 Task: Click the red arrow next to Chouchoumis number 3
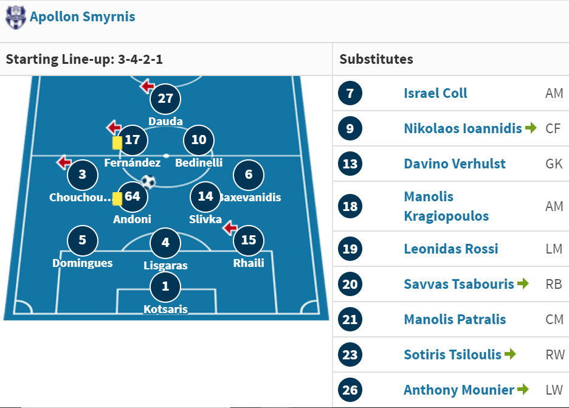[64, 162]
